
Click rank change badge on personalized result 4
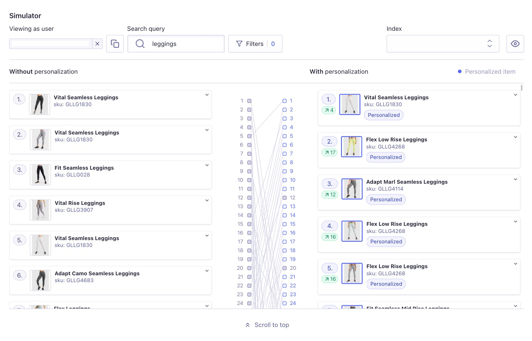tap(330, 237)
